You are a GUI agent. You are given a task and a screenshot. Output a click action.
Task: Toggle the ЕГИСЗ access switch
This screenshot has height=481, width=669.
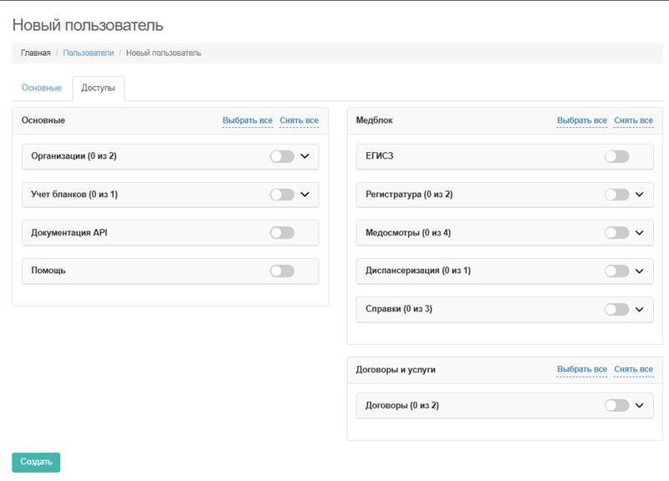coord(616,156)
